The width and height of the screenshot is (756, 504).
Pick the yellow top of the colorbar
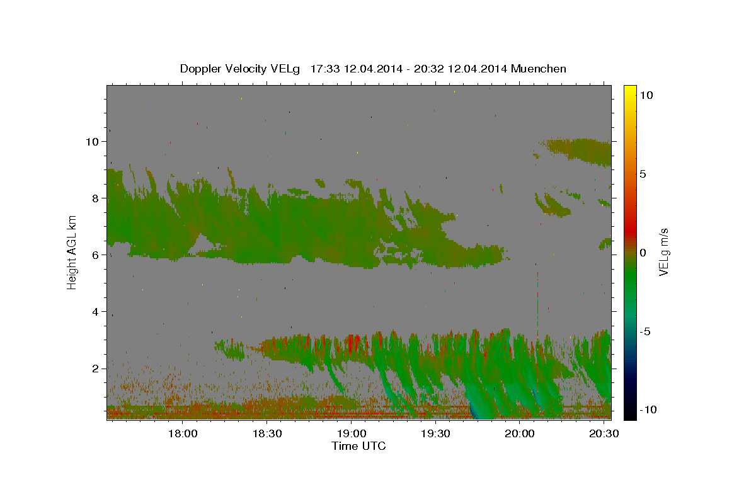click(629, 91)
